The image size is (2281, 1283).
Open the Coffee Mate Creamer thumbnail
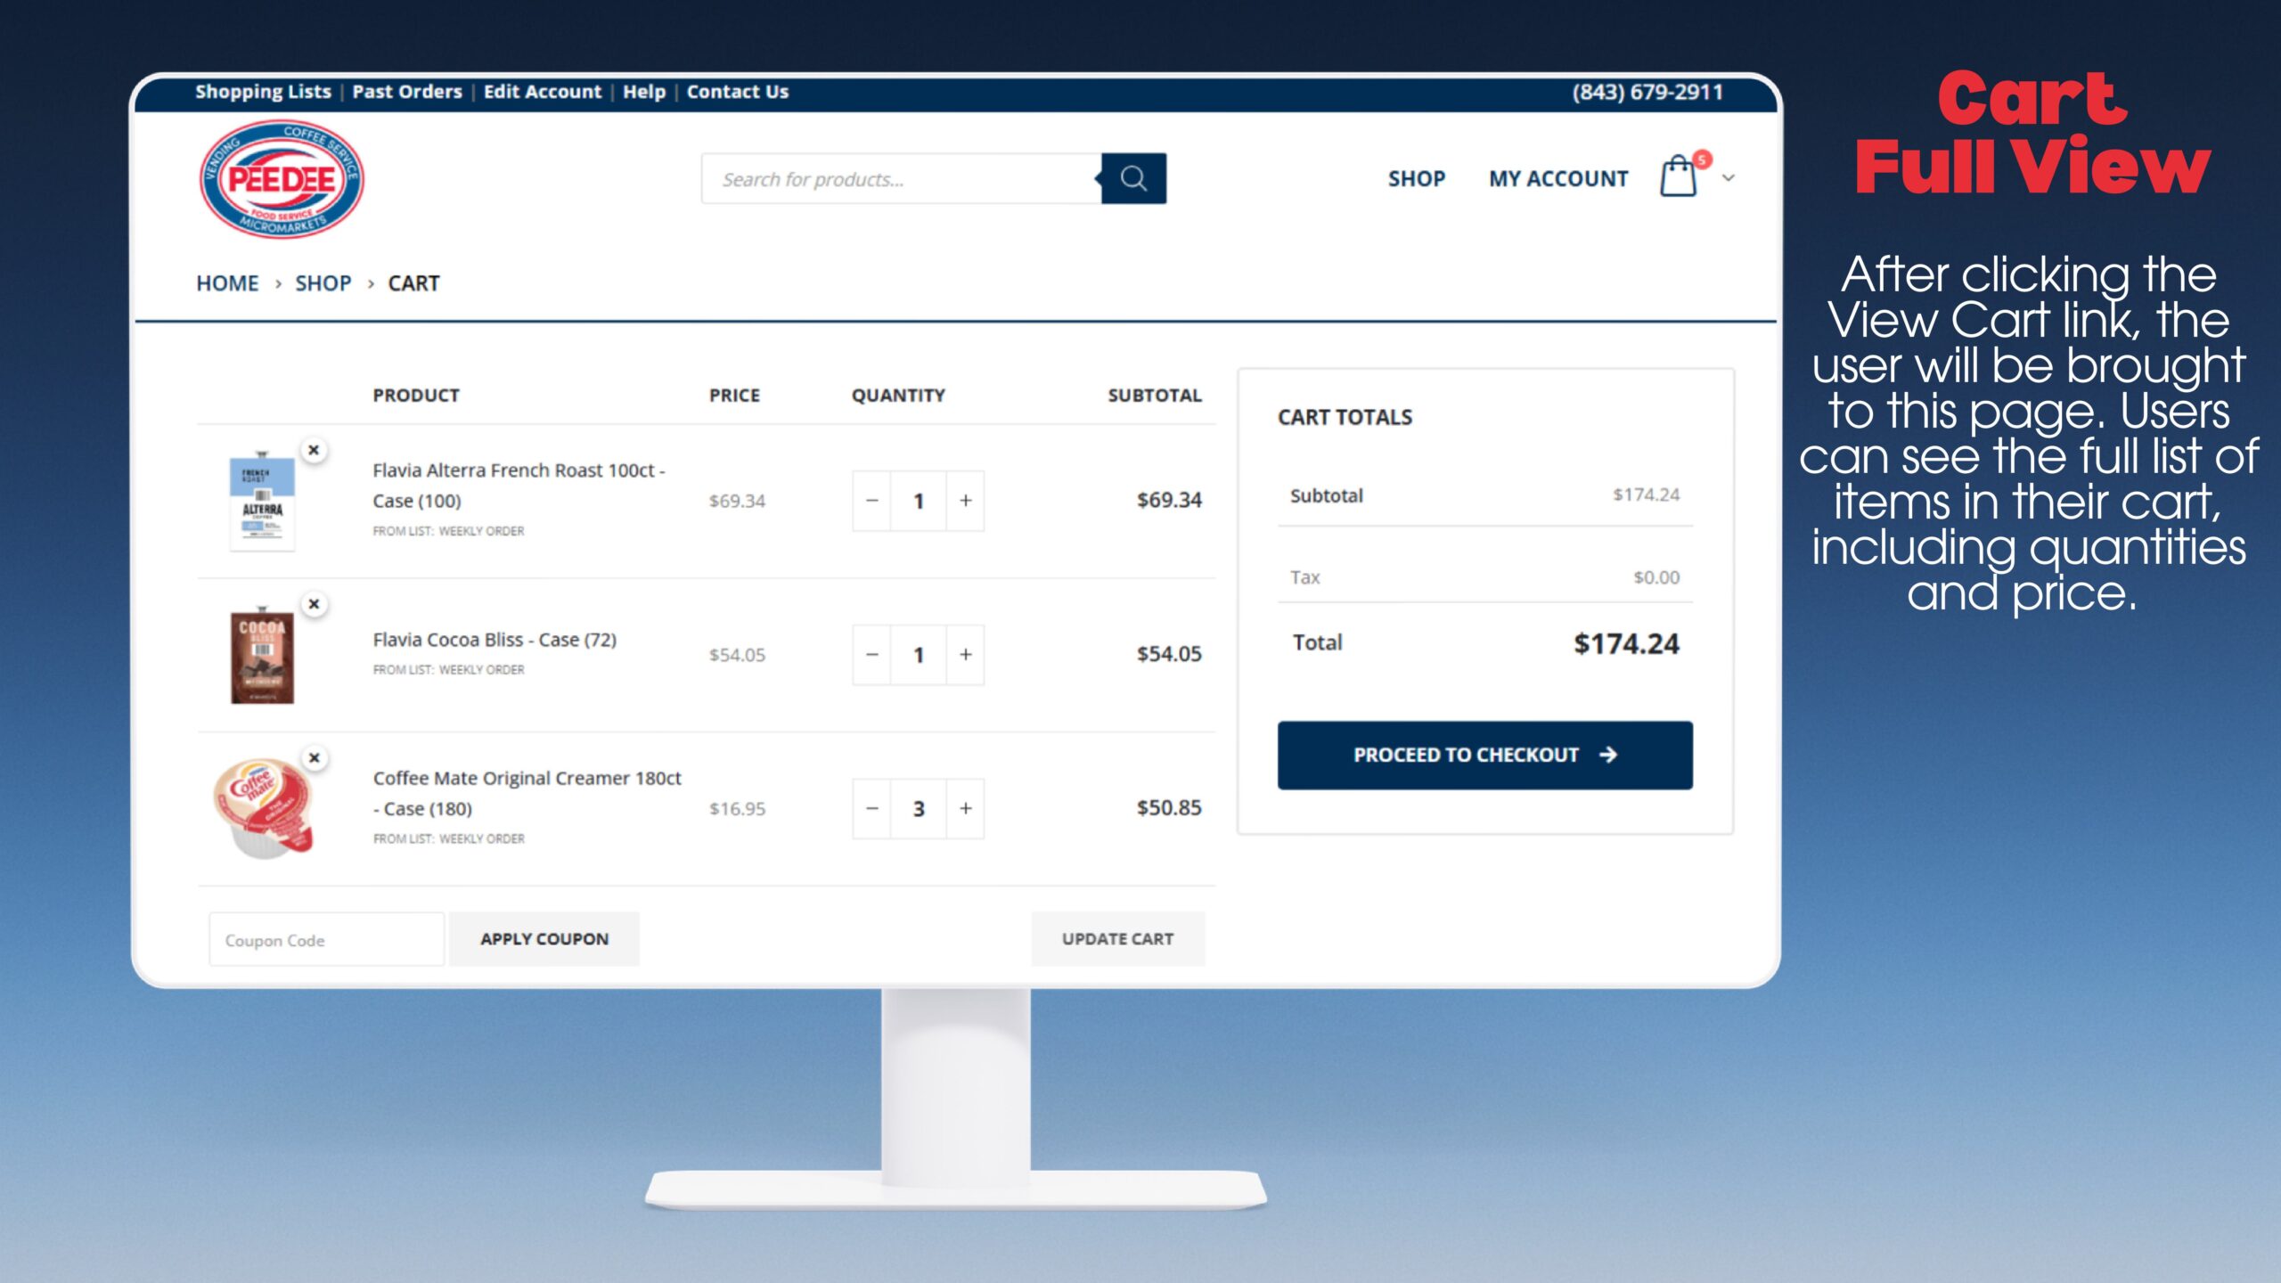pos(264,808)
